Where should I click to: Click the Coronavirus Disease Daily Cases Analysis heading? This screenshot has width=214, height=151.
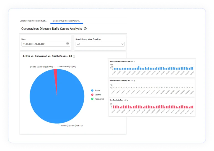[x=51, y=29]
